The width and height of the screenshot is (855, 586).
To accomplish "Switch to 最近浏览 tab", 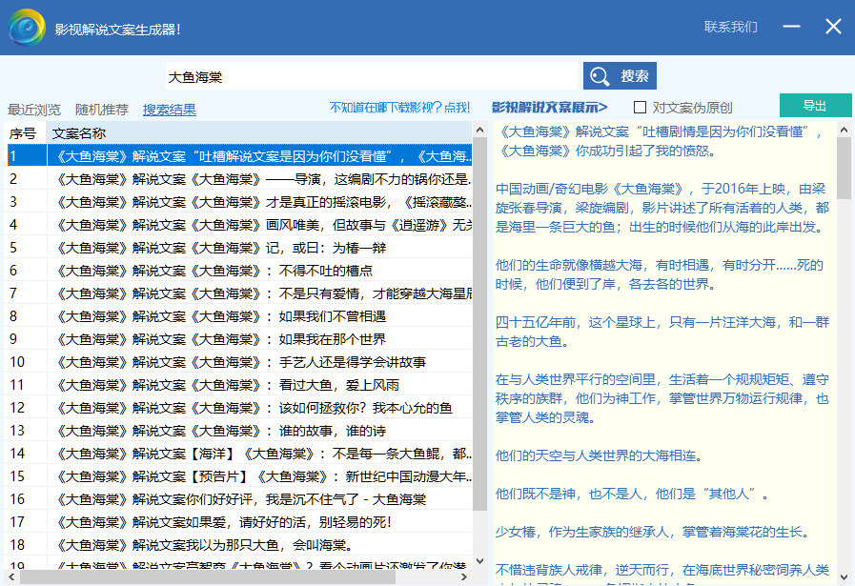I will coord(34,110).
